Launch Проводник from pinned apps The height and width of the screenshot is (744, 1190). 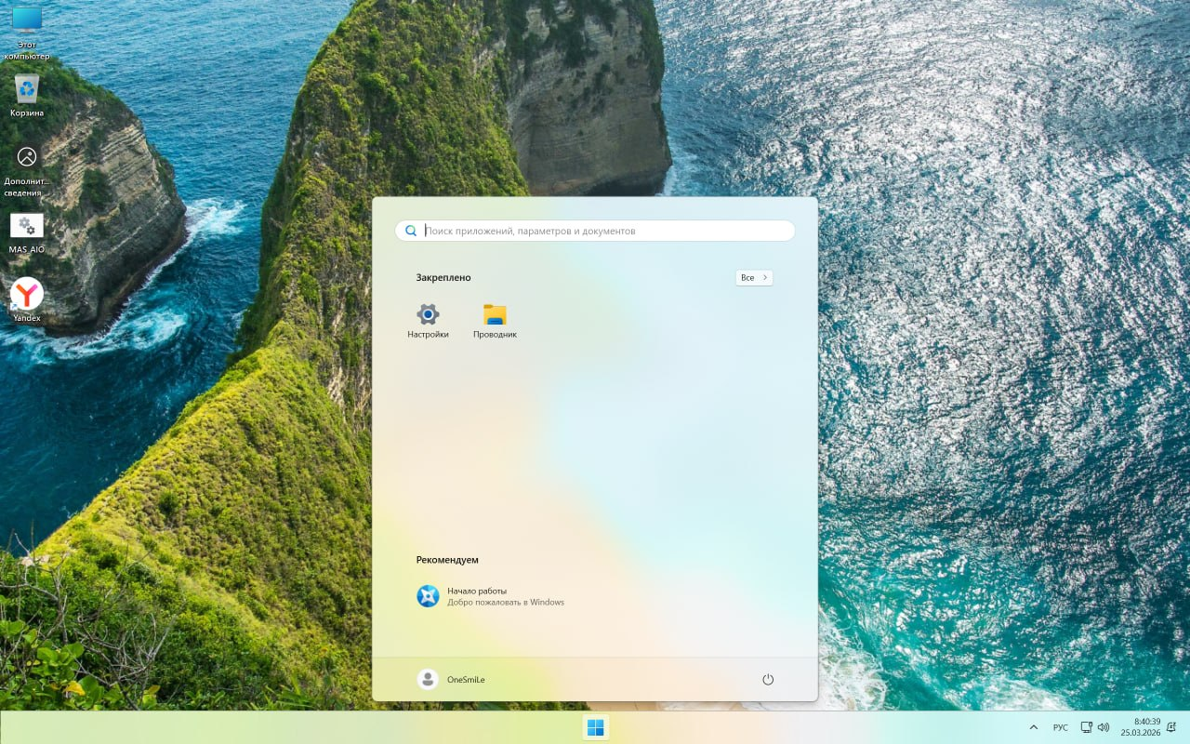pos(495,321)
